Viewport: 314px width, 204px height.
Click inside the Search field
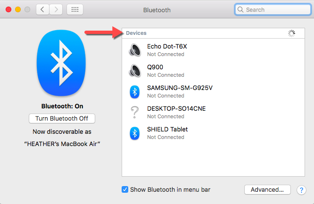point(273,9)
